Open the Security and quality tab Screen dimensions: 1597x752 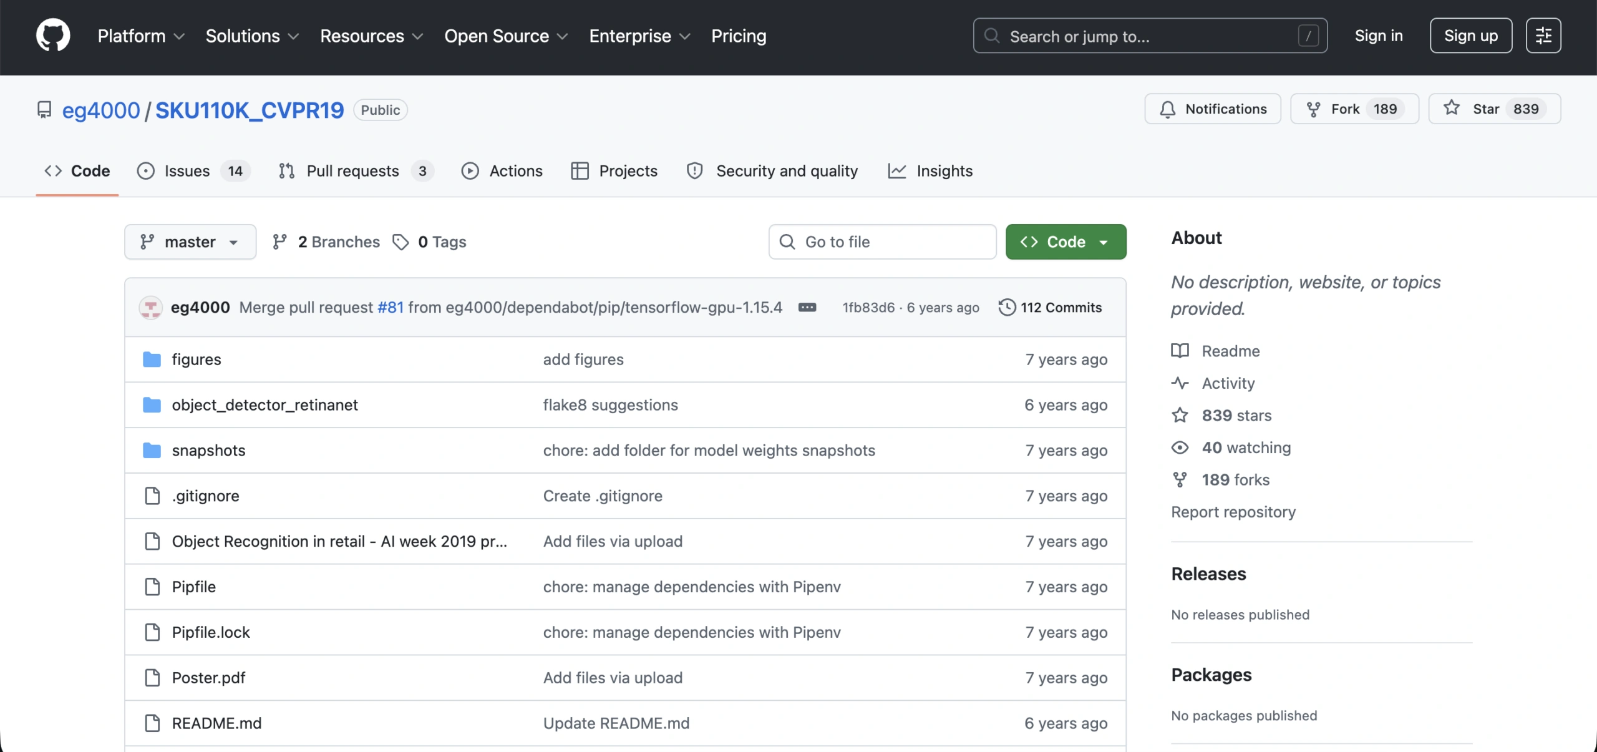pyautogui.click(x=772, y=171)
